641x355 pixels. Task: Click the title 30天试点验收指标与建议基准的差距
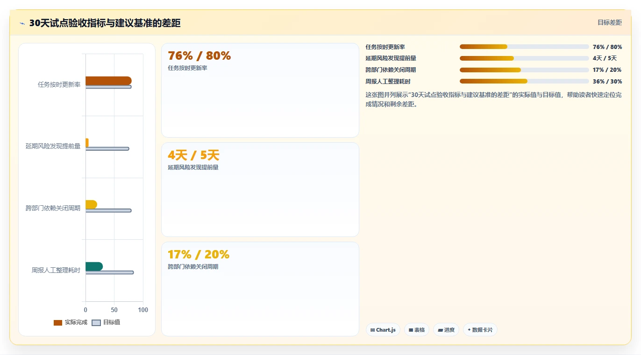pyautogui.click(x=105, y=23)
